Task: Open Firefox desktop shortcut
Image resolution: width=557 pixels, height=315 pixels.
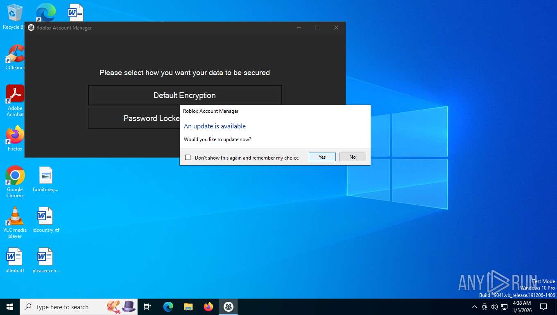Action: [15, 138]
